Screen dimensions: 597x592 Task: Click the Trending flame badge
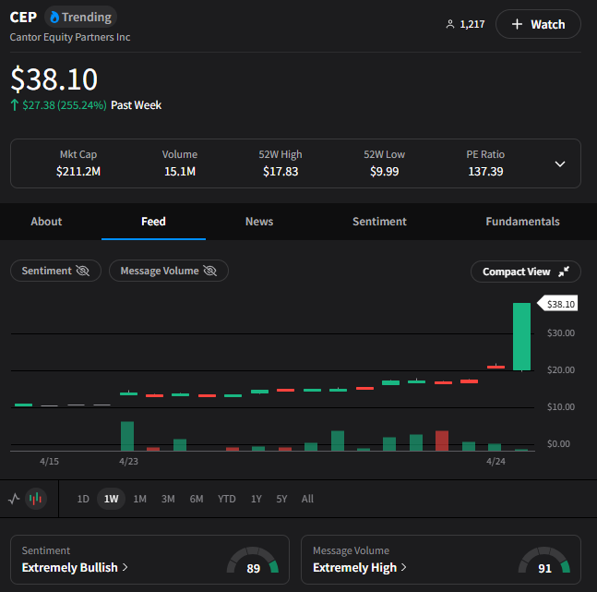(80, 18)
